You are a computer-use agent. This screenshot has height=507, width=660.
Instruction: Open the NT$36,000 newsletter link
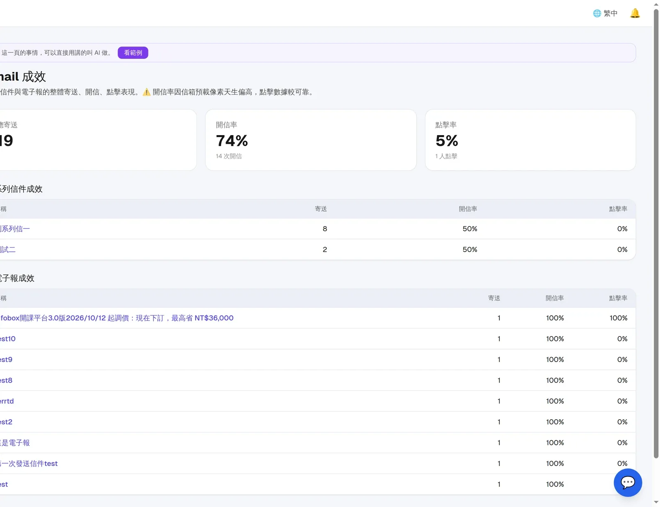click(117, 318)
